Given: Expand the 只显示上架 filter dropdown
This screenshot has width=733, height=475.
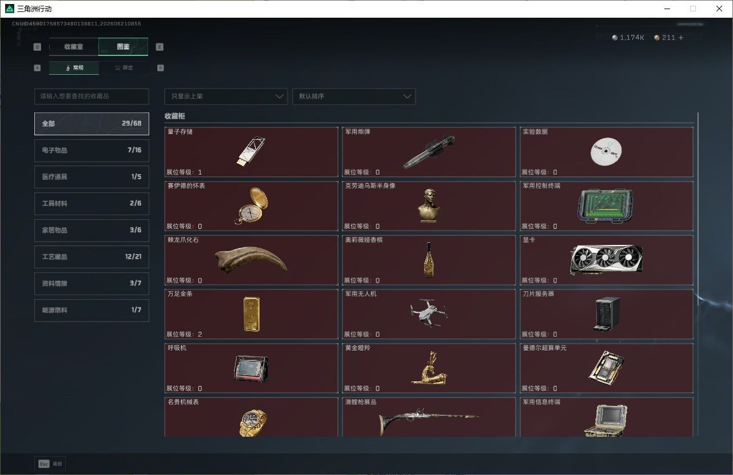Looking at the screenshot, I should [x=226, y=96].
